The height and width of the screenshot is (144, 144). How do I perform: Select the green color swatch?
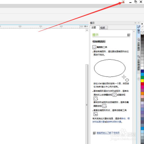pyautogui.click(x=142, y=77)
